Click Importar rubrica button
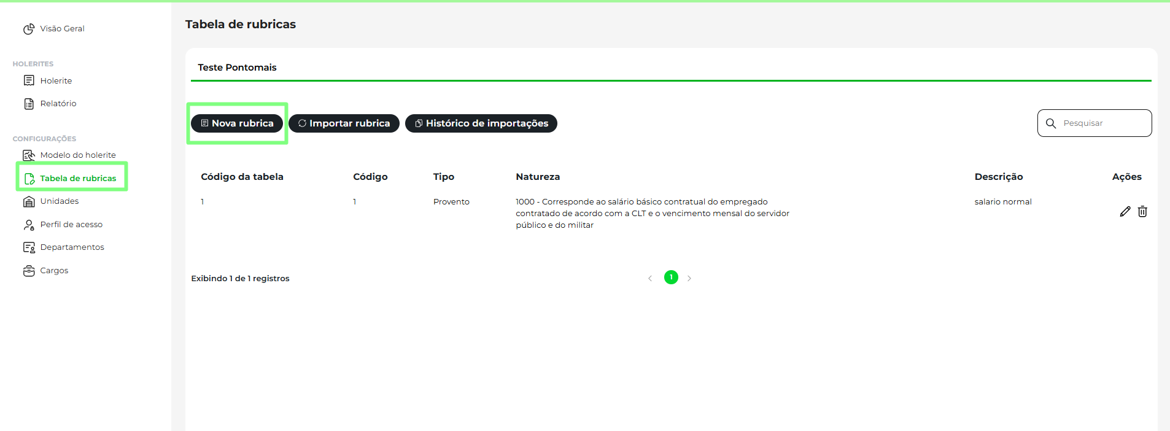The height and width of the screenshot is (431, 1170). coord(344,123)
